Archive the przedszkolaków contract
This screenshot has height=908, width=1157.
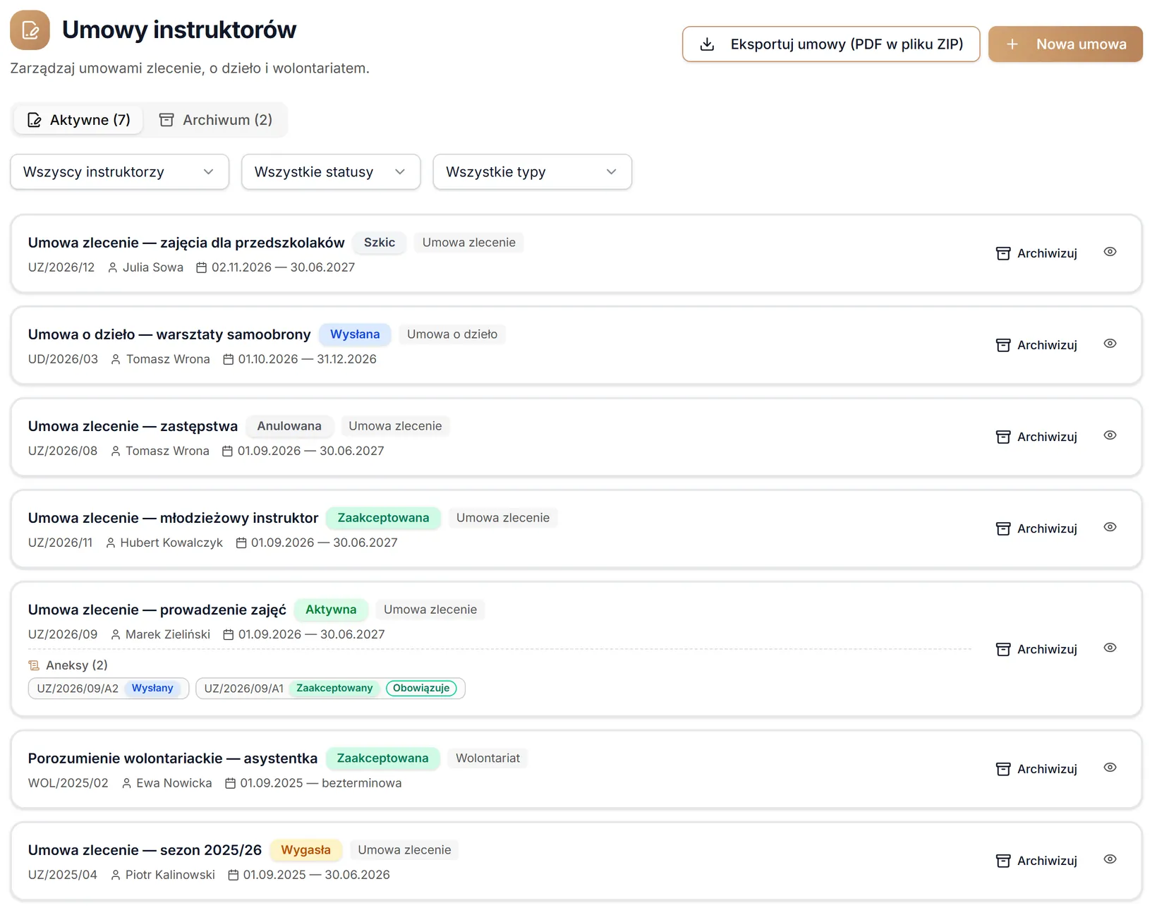point(1036,253)
